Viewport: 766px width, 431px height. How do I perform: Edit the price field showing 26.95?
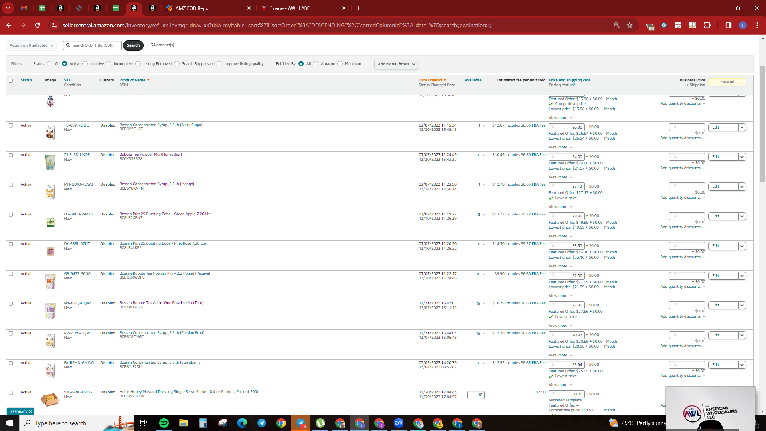(x=567, y=127)
